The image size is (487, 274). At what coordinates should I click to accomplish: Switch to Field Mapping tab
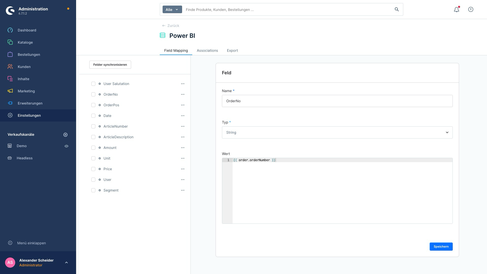176,50
